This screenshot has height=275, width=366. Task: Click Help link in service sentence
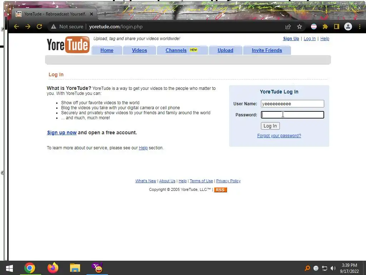pos(143,148)
